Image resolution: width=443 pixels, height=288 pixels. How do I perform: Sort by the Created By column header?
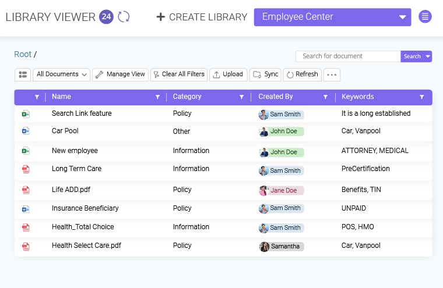[276, 97]
